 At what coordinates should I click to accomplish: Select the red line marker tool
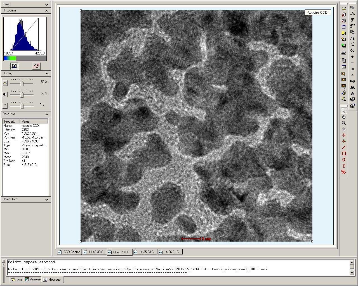tap(344, 147)
